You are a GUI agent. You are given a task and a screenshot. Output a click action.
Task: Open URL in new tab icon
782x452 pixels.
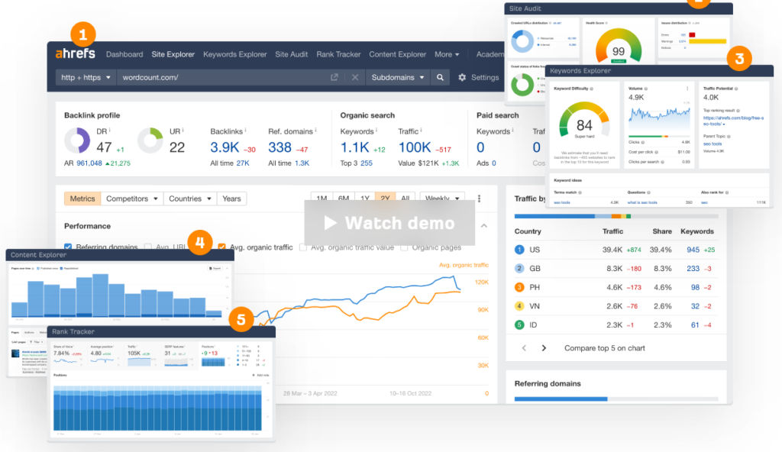click(x=334, y=77)
